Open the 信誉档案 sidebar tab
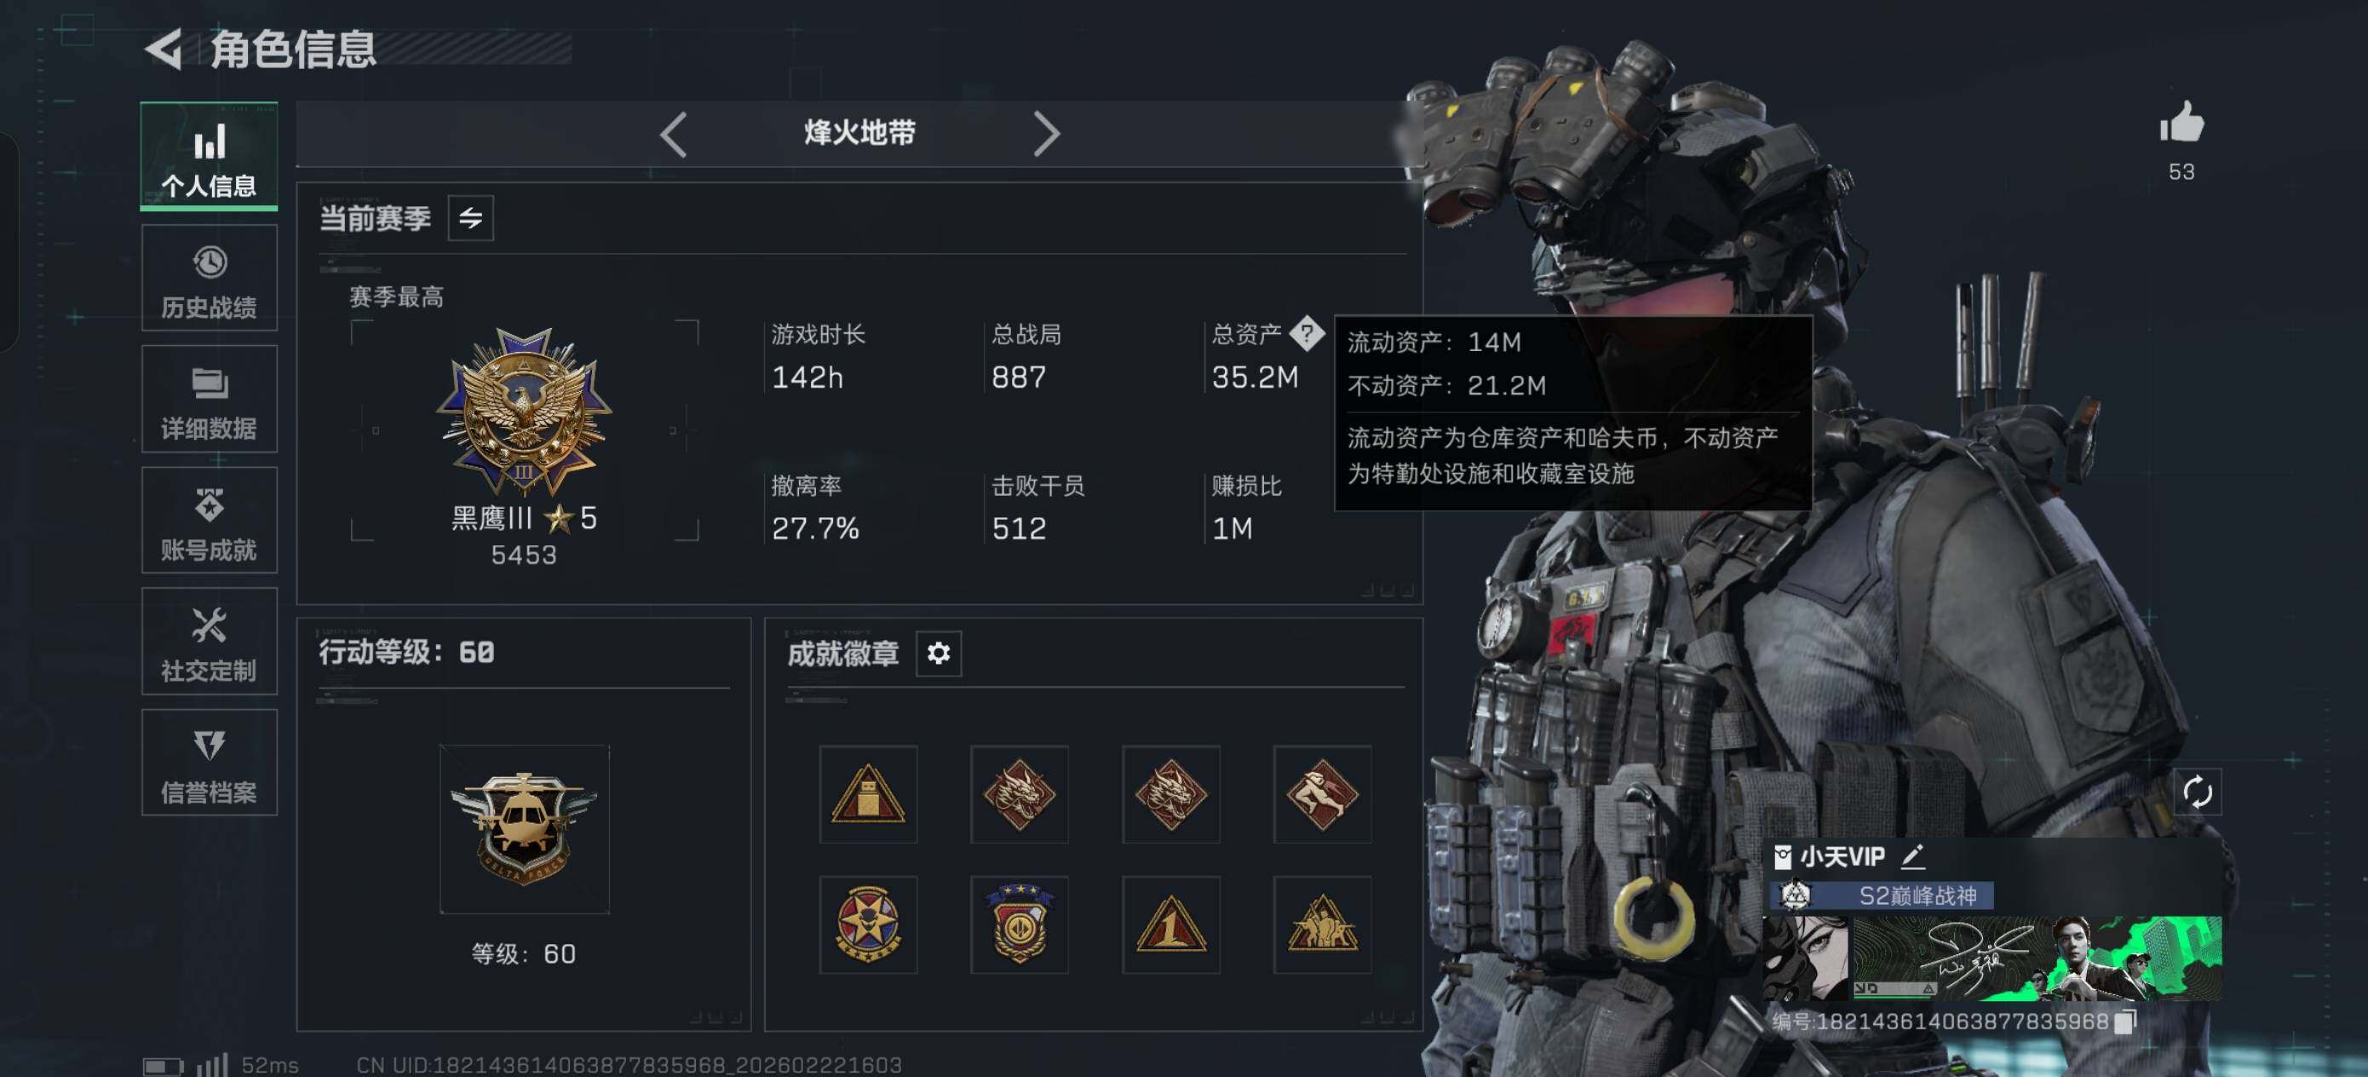Viewport: 2368px width, 1077px height. pos(210,763)
